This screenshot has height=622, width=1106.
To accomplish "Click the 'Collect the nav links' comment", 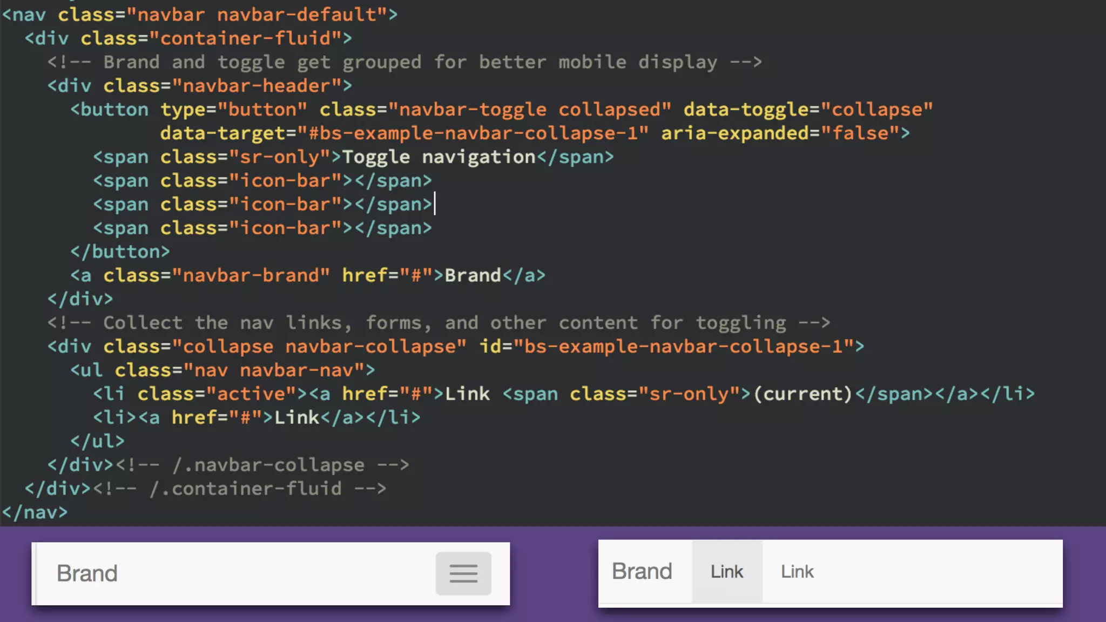I will click(439, 323).
